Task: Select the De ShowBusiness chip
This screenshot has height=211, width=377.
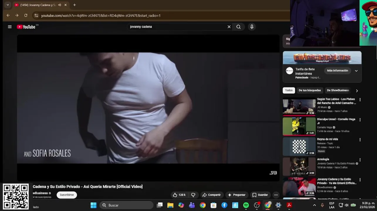Action: click(338, 90)
